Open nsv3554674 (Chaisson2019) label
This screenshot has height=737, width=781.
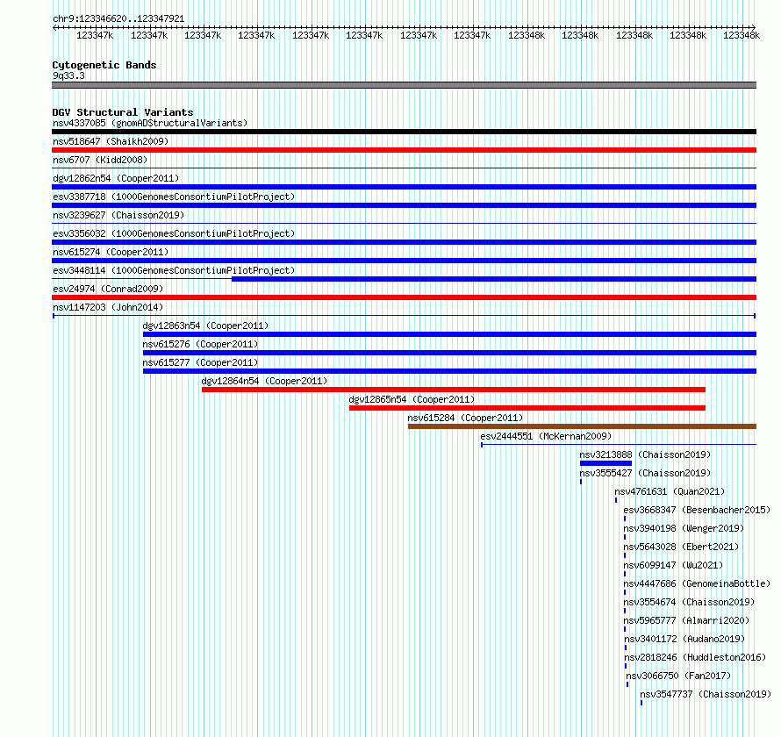(689, 602)
